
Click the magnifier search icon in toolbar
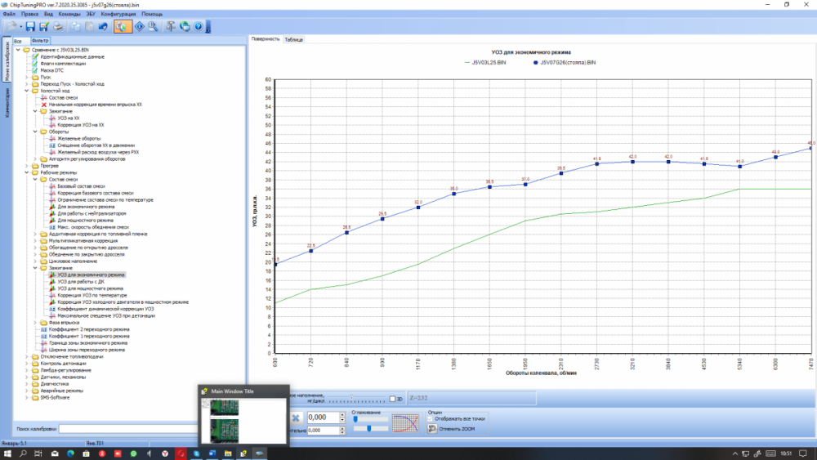coord(154,27)
